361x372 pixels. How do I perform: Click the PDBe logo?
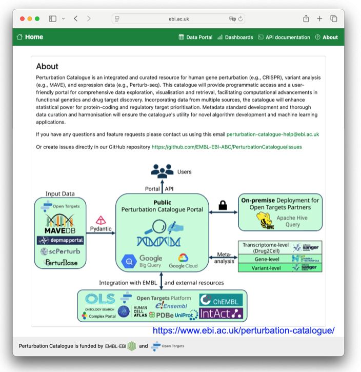[161, 315]
